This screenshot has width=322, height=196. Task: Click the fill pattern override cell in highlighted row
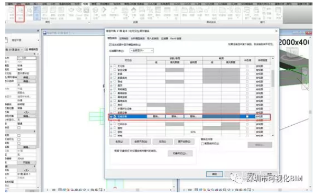[174, 116]
